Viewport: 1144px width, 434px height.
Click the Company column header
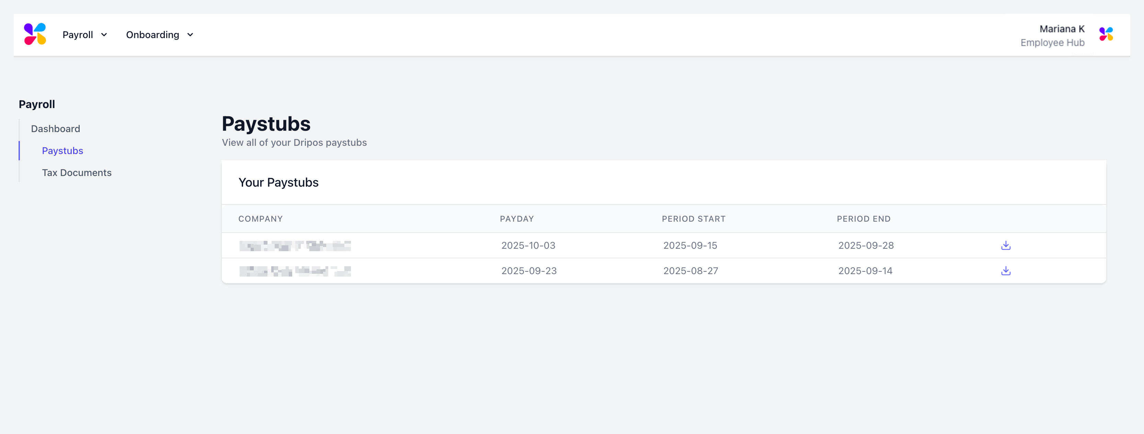click(260, 219)
